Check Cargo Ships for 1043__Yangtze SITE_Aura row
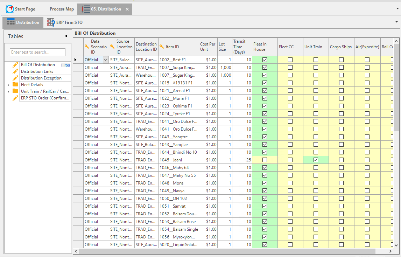 coord(342,137)
